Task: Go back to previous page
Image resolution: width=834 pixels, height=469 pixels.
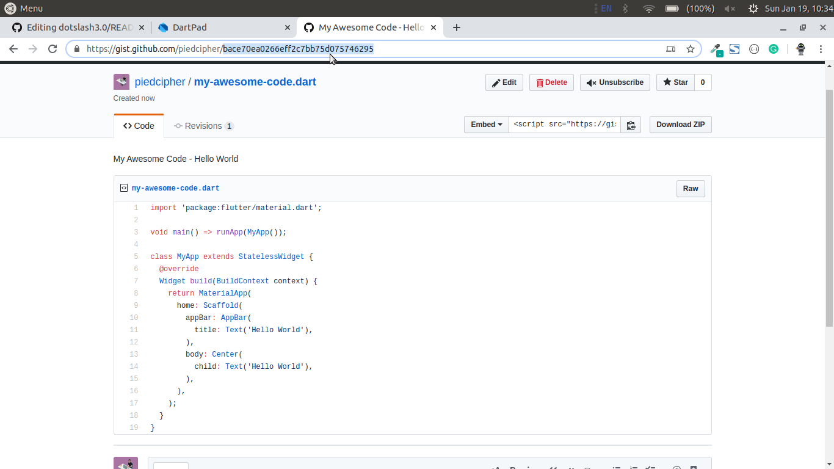Action: pos(13,49)
